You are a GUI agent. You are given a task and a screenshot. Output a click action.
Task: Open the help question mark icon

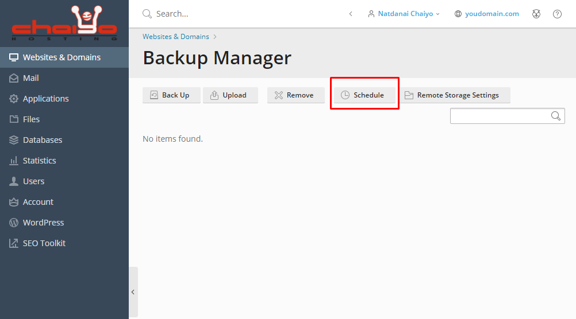[557, 14]
